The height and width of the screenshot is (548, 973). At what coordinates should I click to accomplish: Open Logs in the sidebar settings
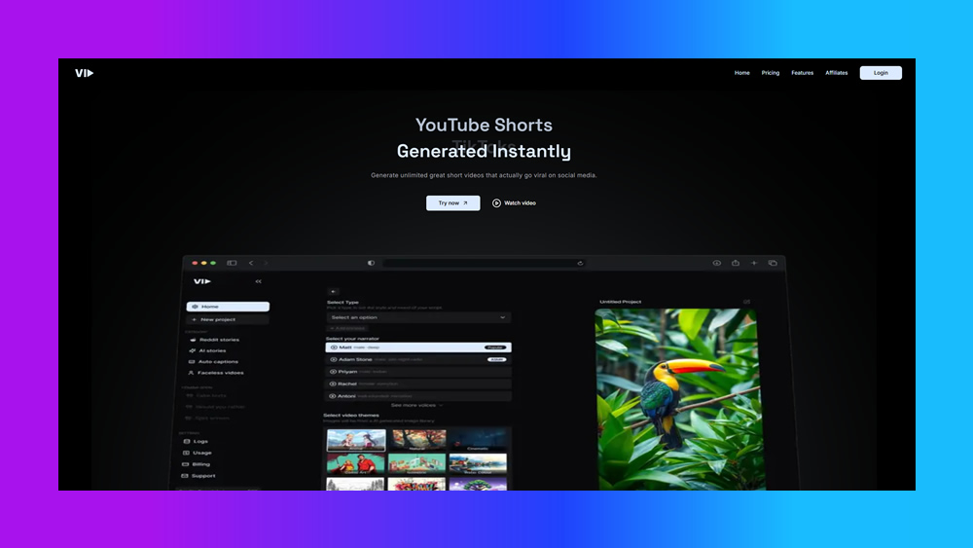click(x=200, y=441)
